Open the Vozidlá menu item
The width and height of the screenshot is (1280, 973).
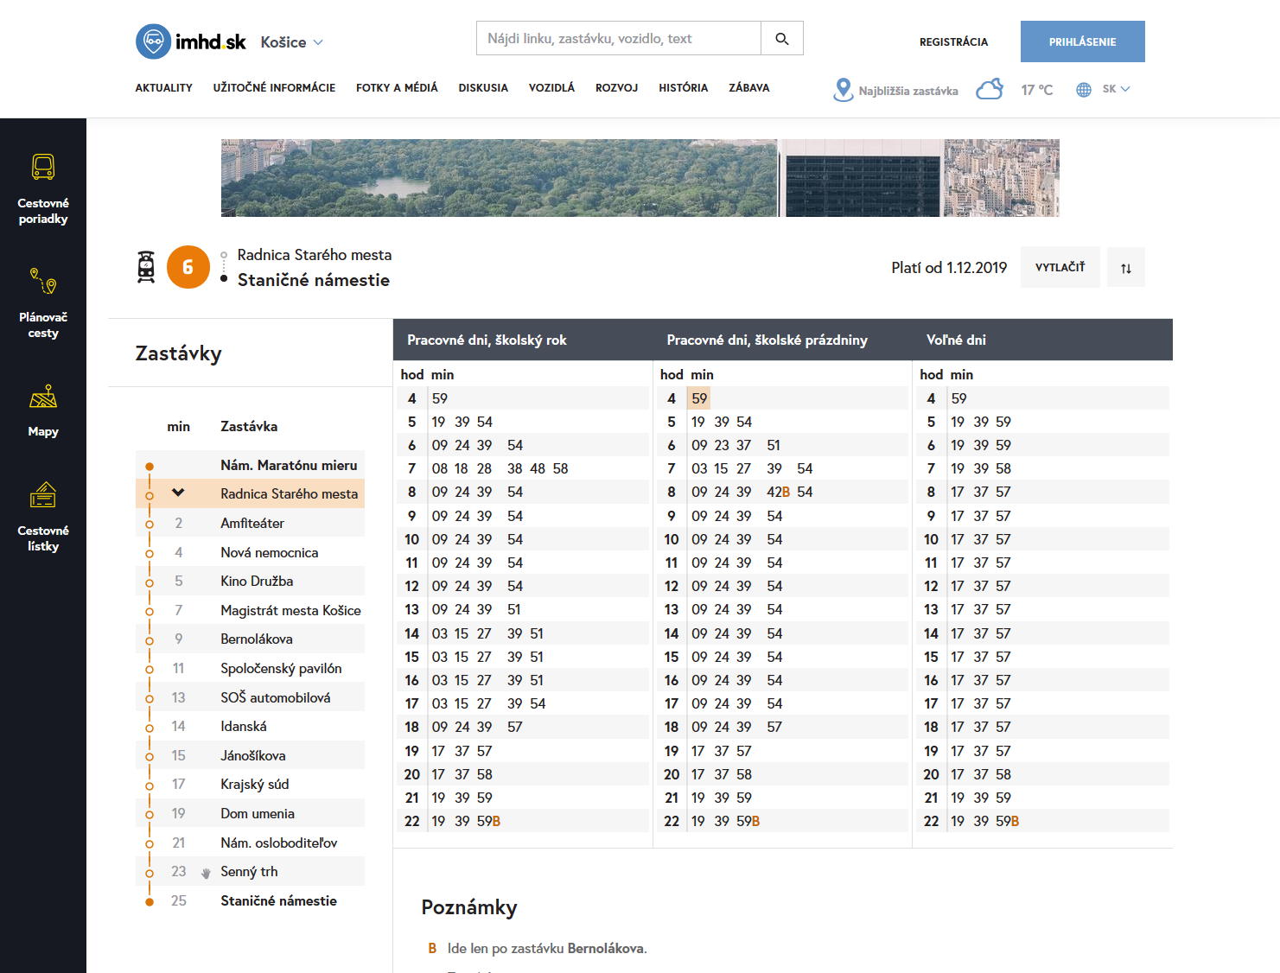(x=551, y=88)
